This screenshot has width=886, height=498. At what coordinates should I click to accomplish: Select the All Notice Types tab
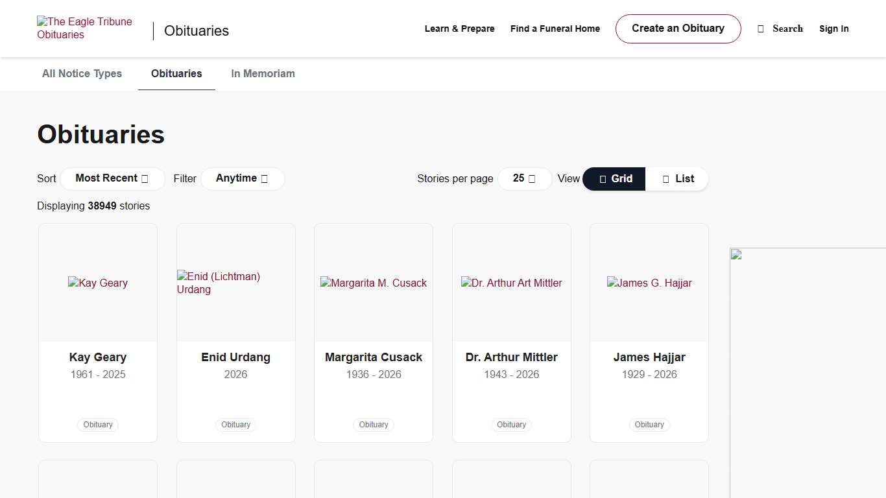coord(82,74)
